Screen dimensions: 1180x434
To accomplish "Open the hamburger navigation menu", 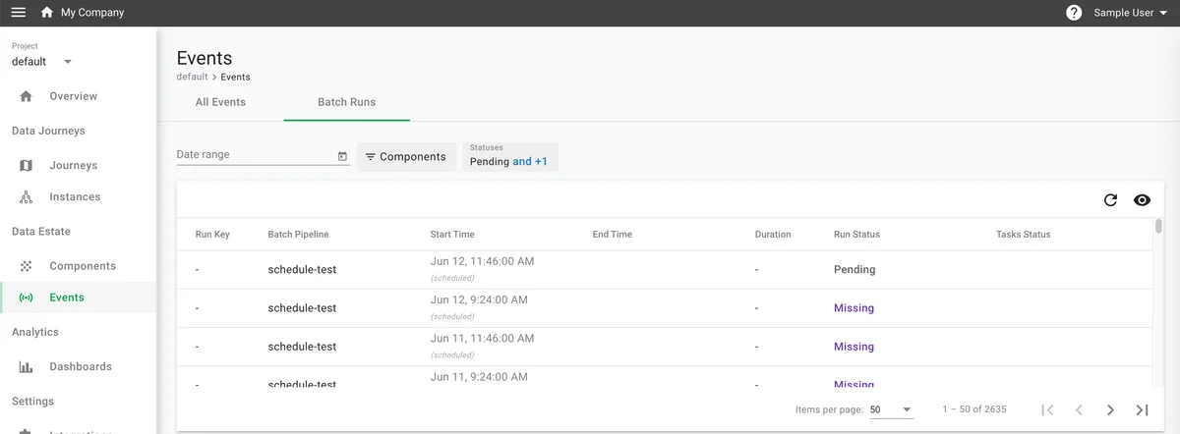I will pos(18,13).
